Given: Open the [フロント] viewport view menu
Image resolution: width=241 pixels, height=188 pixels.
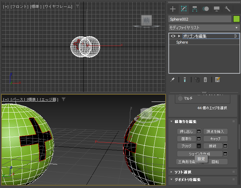Looking at the screenshot, I should point(19,7).
